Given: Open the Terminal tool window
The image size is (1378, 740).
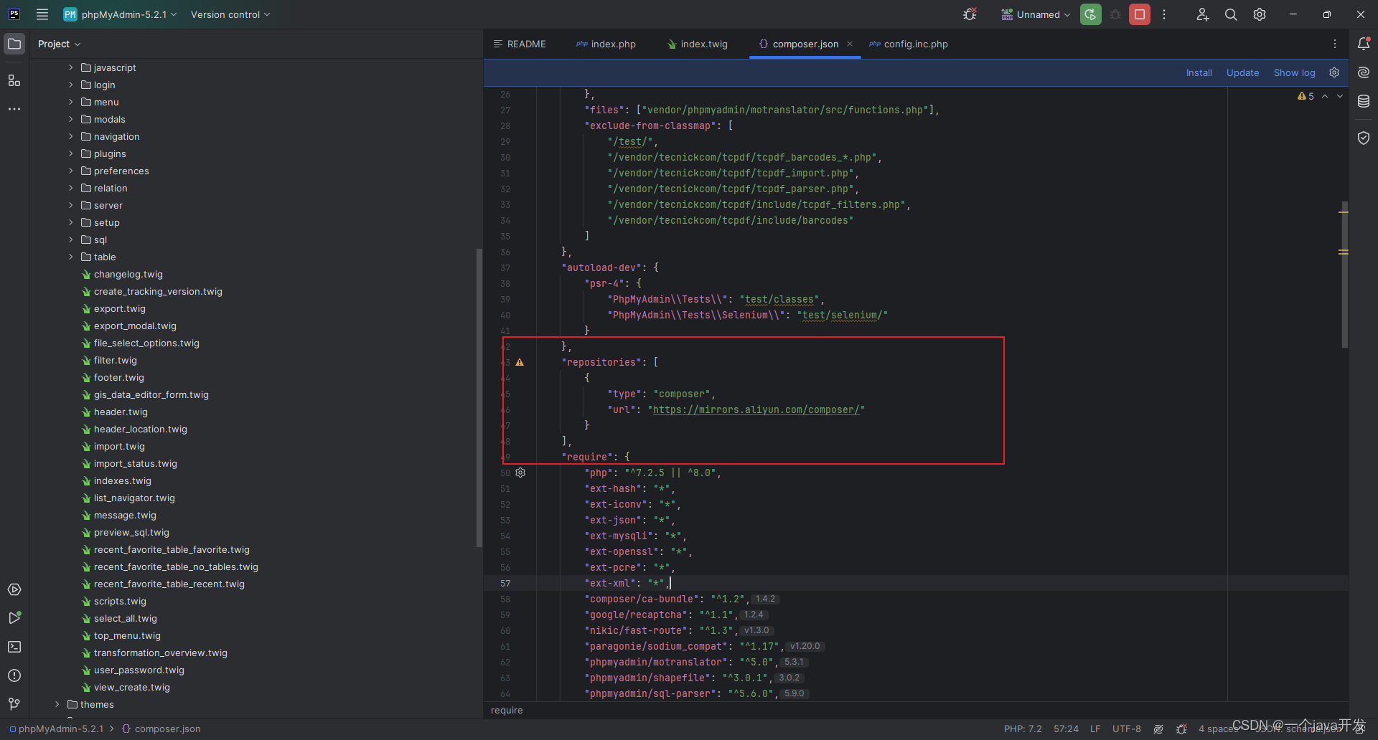Looking at the screenshot, I should point(14,647).
